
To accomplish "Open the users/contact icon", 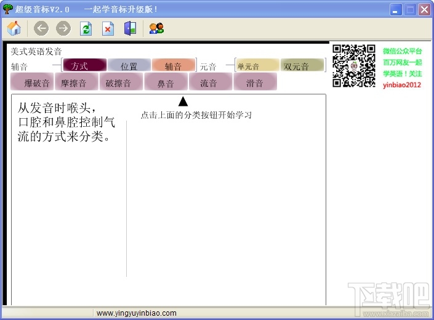I will click(156, 28).
